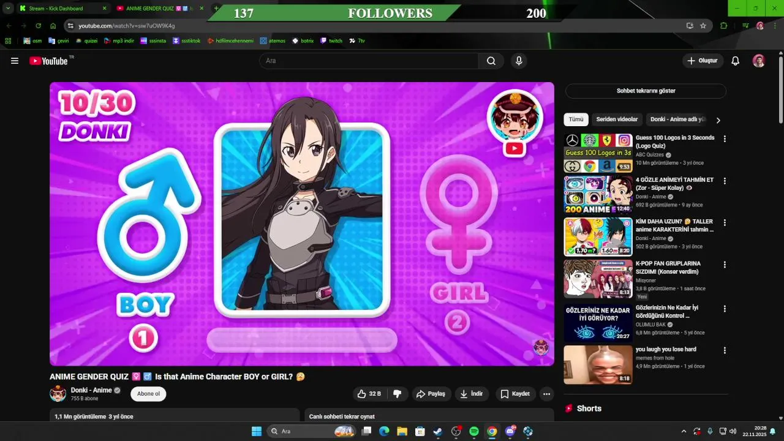
Task: Open the Donki channel avatar below the video
Action: (x=58, y=393)
